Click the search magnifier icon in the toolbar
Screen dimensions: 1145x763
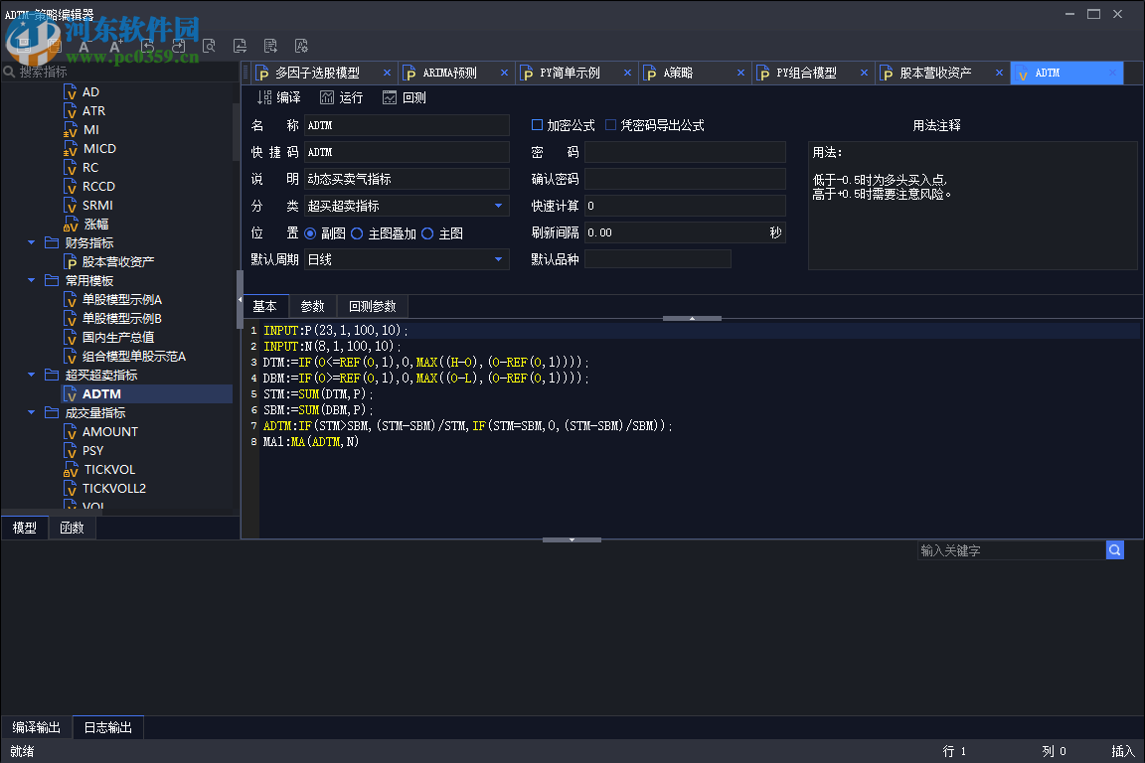(x=210, y=45)
